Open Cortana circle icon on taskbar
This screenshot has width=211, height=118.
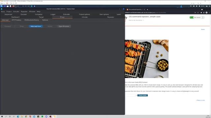[x=10, y=117]
